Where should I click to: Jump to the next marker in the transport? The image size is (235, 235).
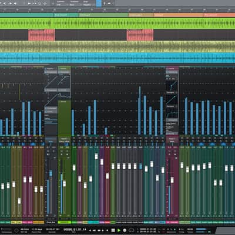(x=103, y=230)
